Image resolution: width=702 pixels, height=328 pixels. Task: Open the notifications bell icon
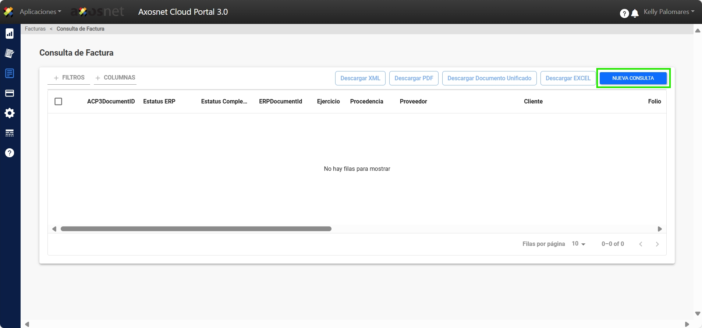(635, 14)
